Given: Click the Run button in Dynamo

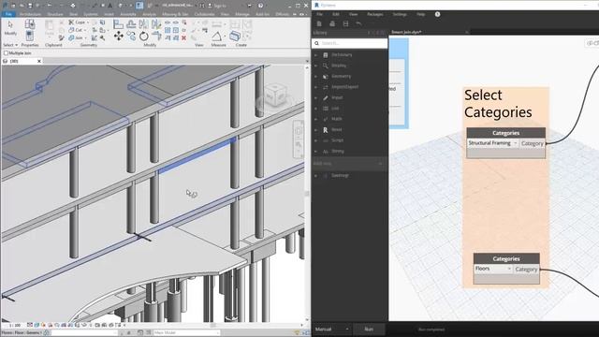Looking at the screenshot, I should click(x=369, y=329).
